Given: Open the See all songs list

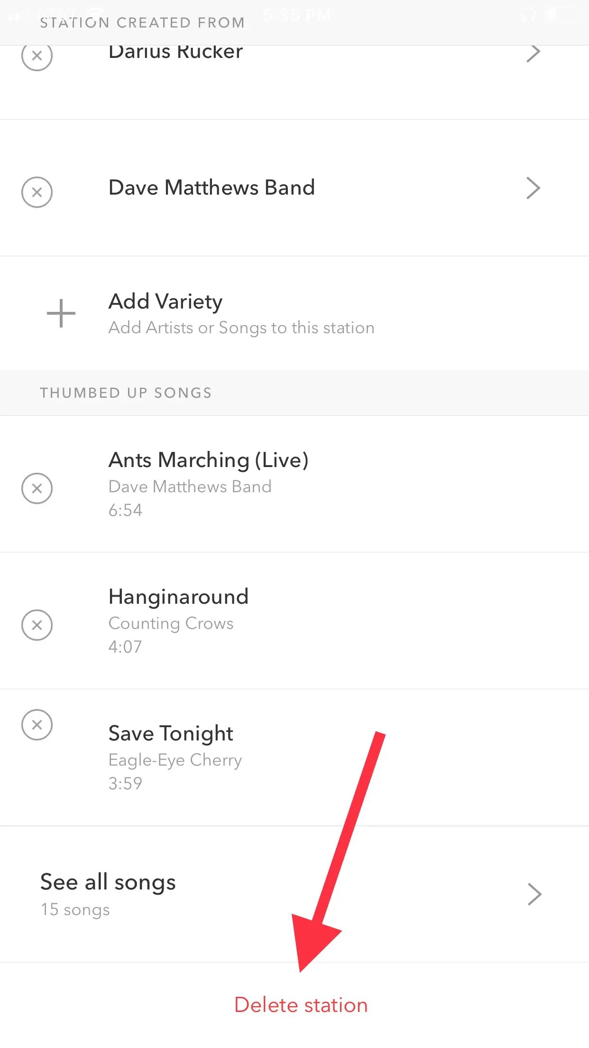Looking at the screenshot, I should 294,894.
